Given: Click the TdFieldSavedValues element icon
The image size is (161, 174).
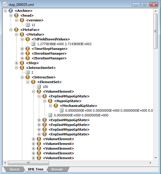Looking at the screenshot, I should click(28, 39).
